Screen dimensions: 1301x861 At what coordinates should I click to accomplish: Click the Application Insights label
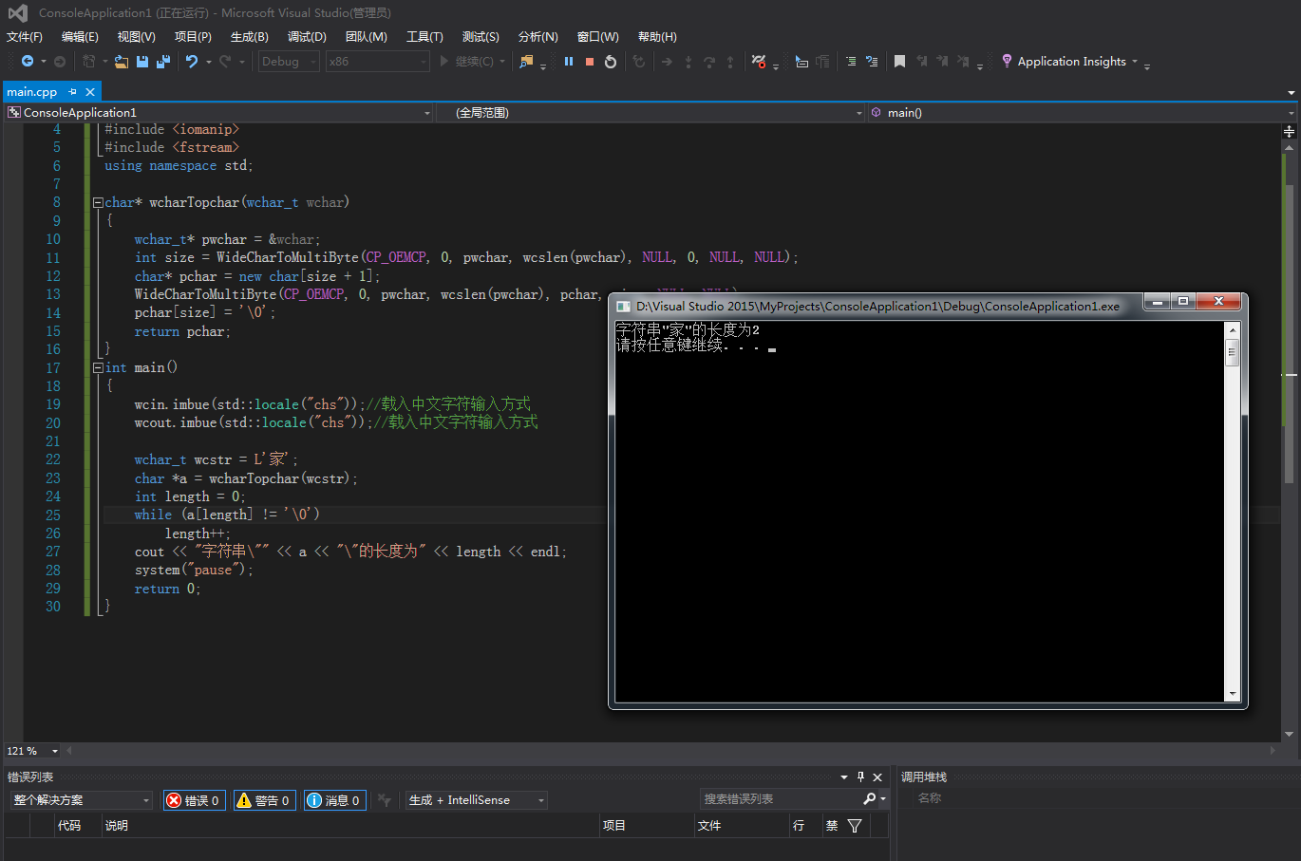coord(1071,62)
